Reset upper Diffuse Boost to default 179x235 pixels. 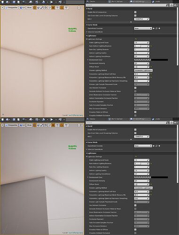tap(151, 67)
